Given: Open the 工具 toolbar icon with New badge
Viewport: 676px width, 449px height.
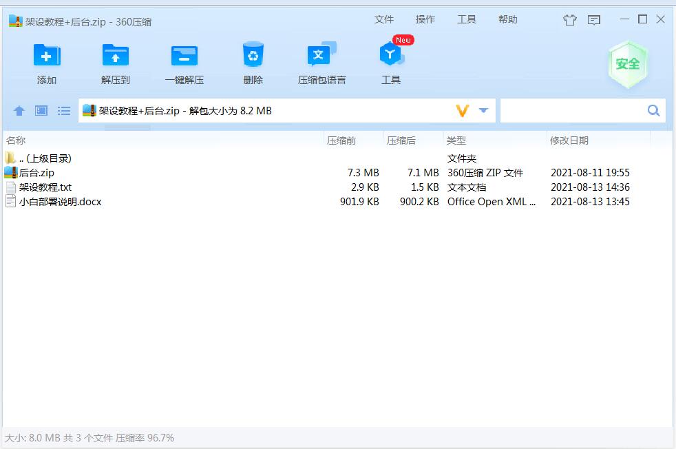Looking at the screenshot, I should coord(390,56).
